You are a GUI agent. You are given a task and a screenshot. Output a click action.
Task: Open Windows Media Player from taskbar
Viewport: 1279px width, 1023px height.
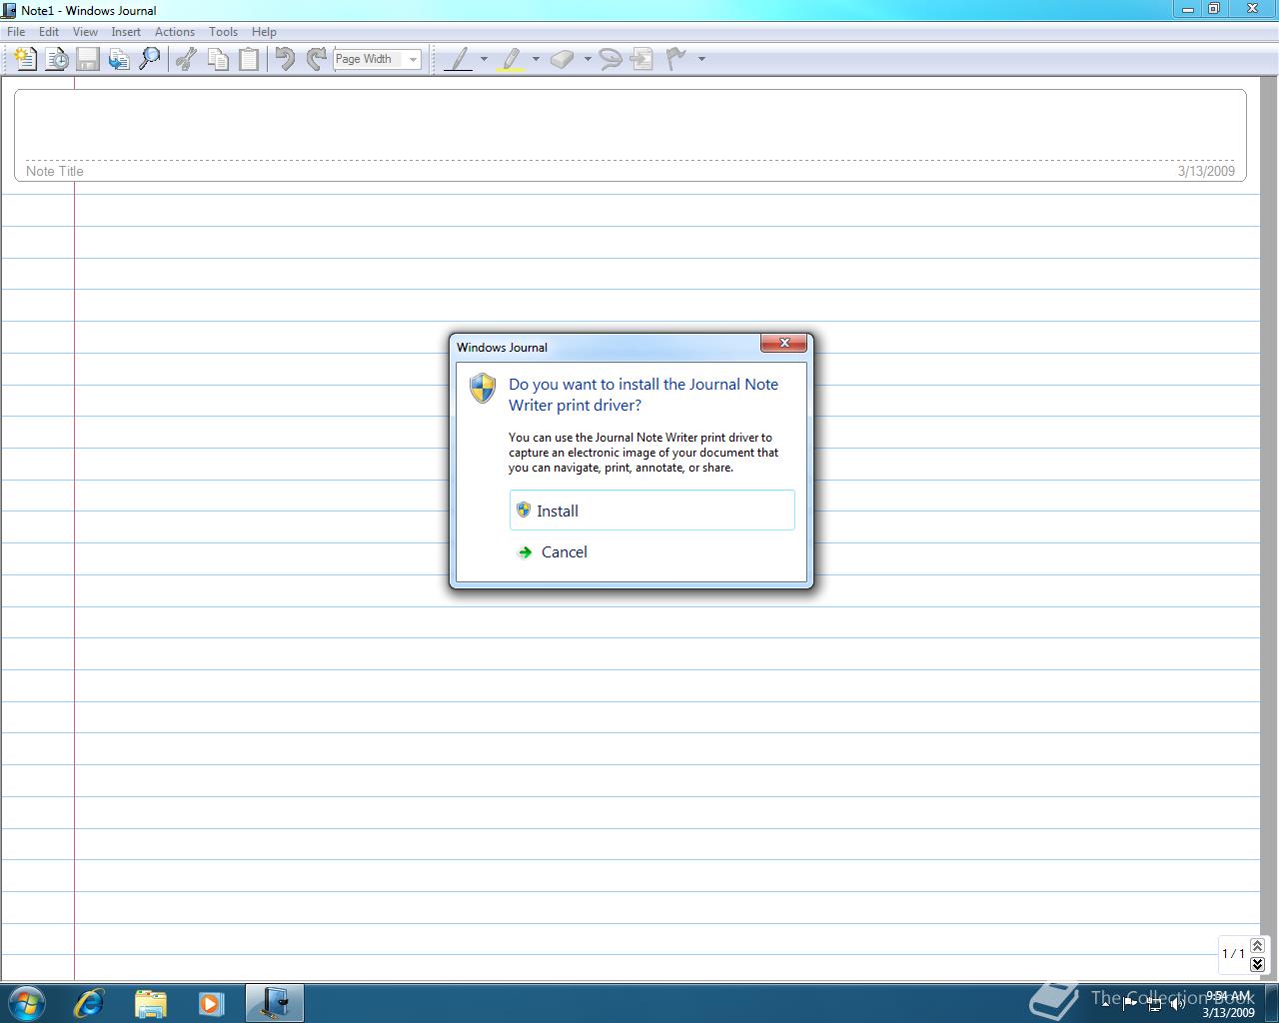[x=211, y=1002]
